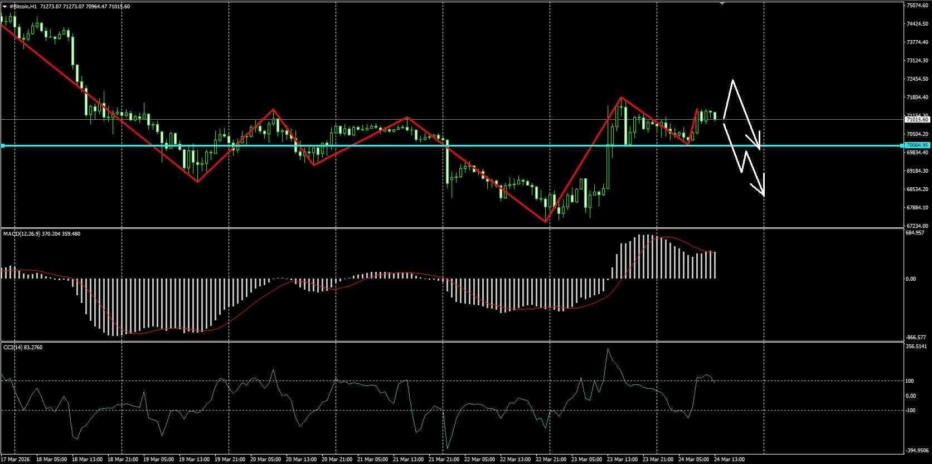The height and width of the screenshot is (464, 932).
Task: Select the cyan horizontal level line
Action: pyautogui.click(x=452, y=145)
